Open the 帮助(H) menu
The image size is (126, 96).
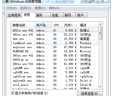[54, 8]
